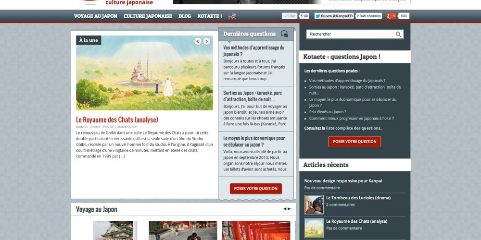Open the featured image of Le Royaume des Chats
This screenshot has width=481, height=240.
pyautogui.click(x=144, y=73)
